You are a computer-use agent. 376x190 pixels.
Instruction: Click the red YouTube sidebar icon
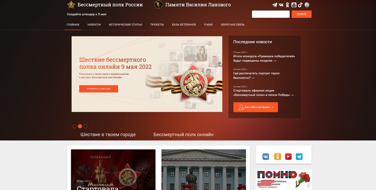(288, 157)
